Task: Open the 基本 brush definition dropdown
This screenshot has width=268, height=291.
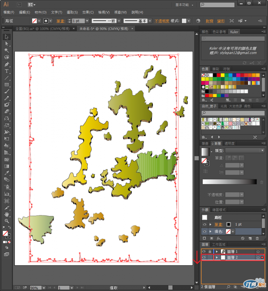Action: coord(150,21)
